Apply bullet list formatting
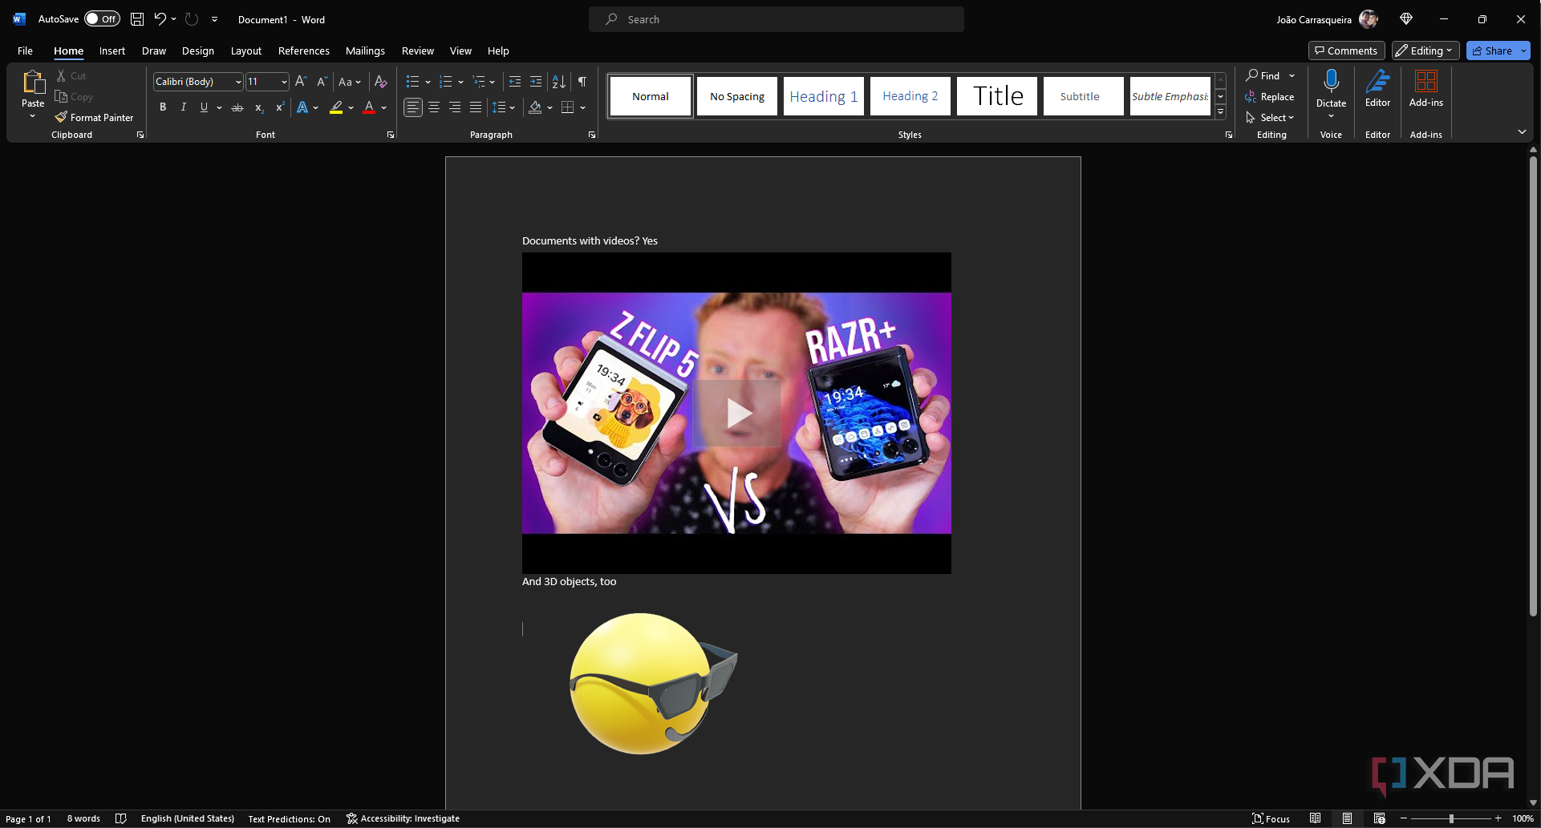Image resolution: width=1541 pixels, height=828 pixels. 412,82
